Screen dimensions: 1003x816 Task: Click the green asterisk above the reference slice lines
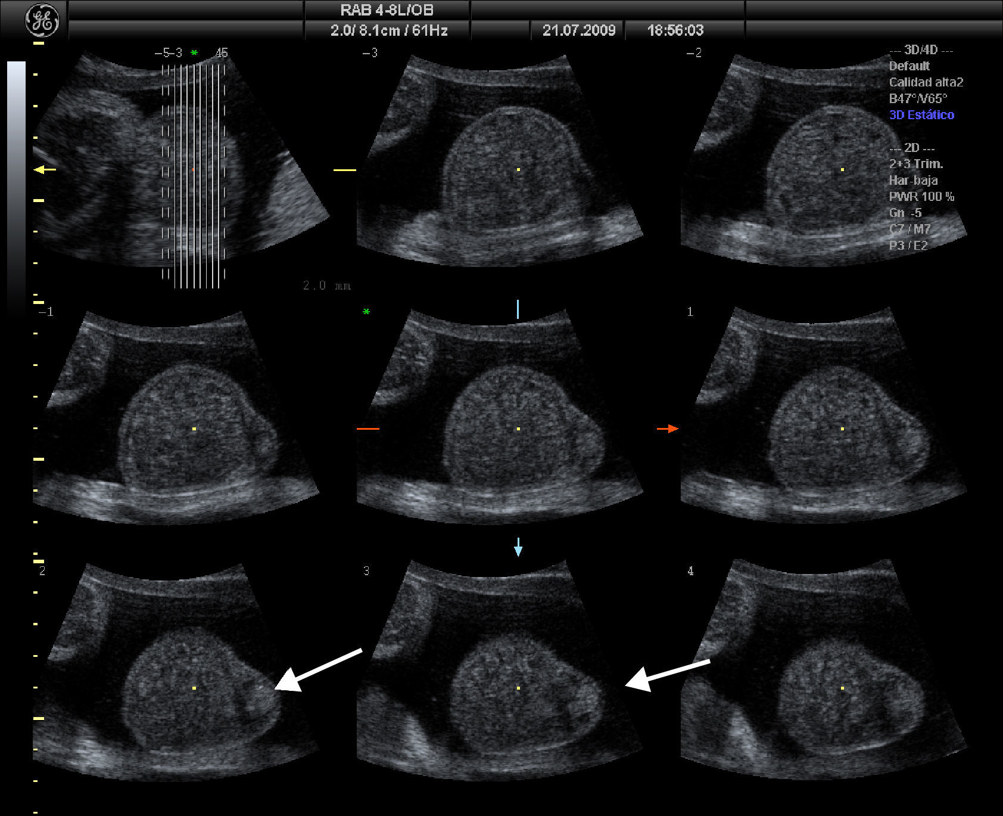[x=194, y=53]
